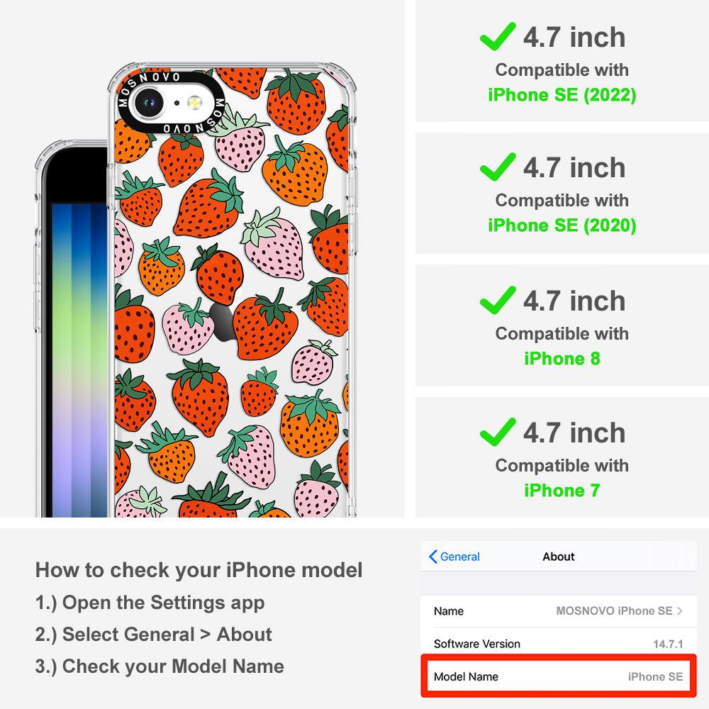This screenshot has height=709, width=709.
Task: Go back to General settings
Action: click(x=454, y=557)
